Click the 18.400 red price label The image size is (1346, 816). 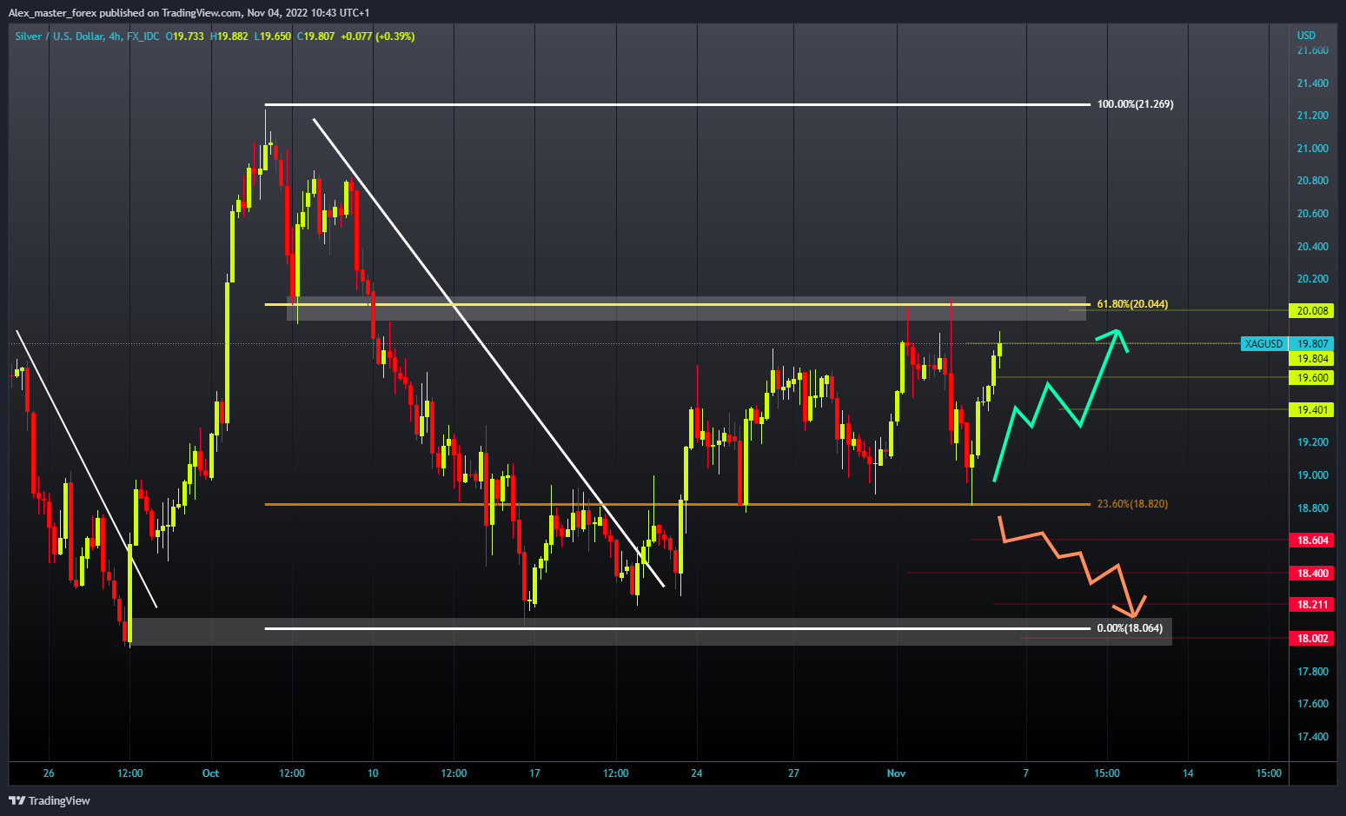click(x=1312, y=574)
